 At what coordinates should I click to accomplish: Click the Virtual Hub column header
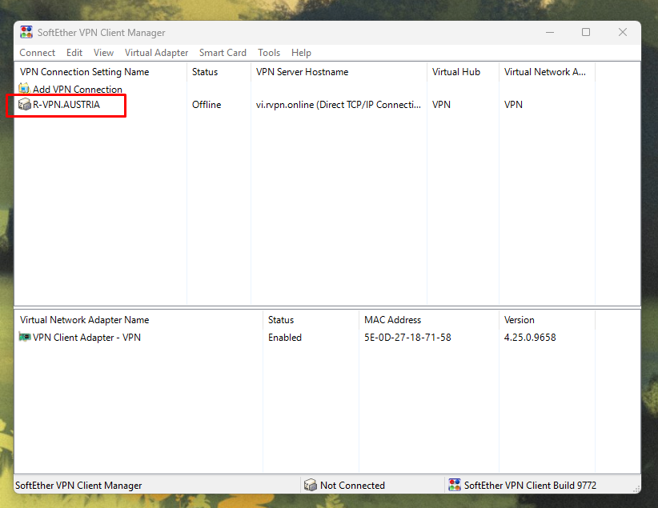456,72
